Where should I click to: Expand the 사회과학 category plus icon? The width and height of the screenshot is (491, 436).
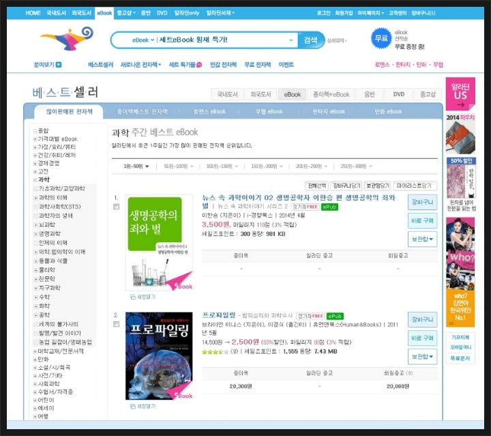[x=35, y=383]
